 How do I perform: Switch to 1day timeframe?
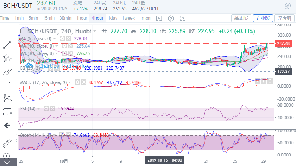(113, 18)
